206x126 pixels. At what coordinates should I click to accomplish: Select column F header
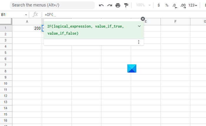[x=175, y=21]
